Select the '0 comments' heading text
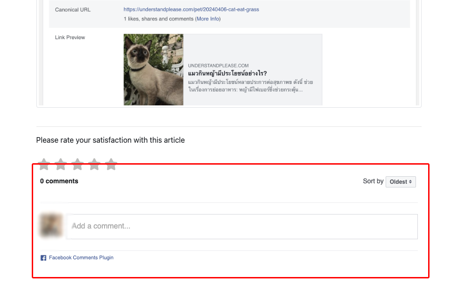 tap(59, 181)
